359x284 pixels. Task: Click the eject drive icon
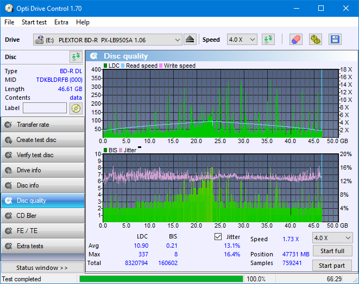tap(190, 40)
